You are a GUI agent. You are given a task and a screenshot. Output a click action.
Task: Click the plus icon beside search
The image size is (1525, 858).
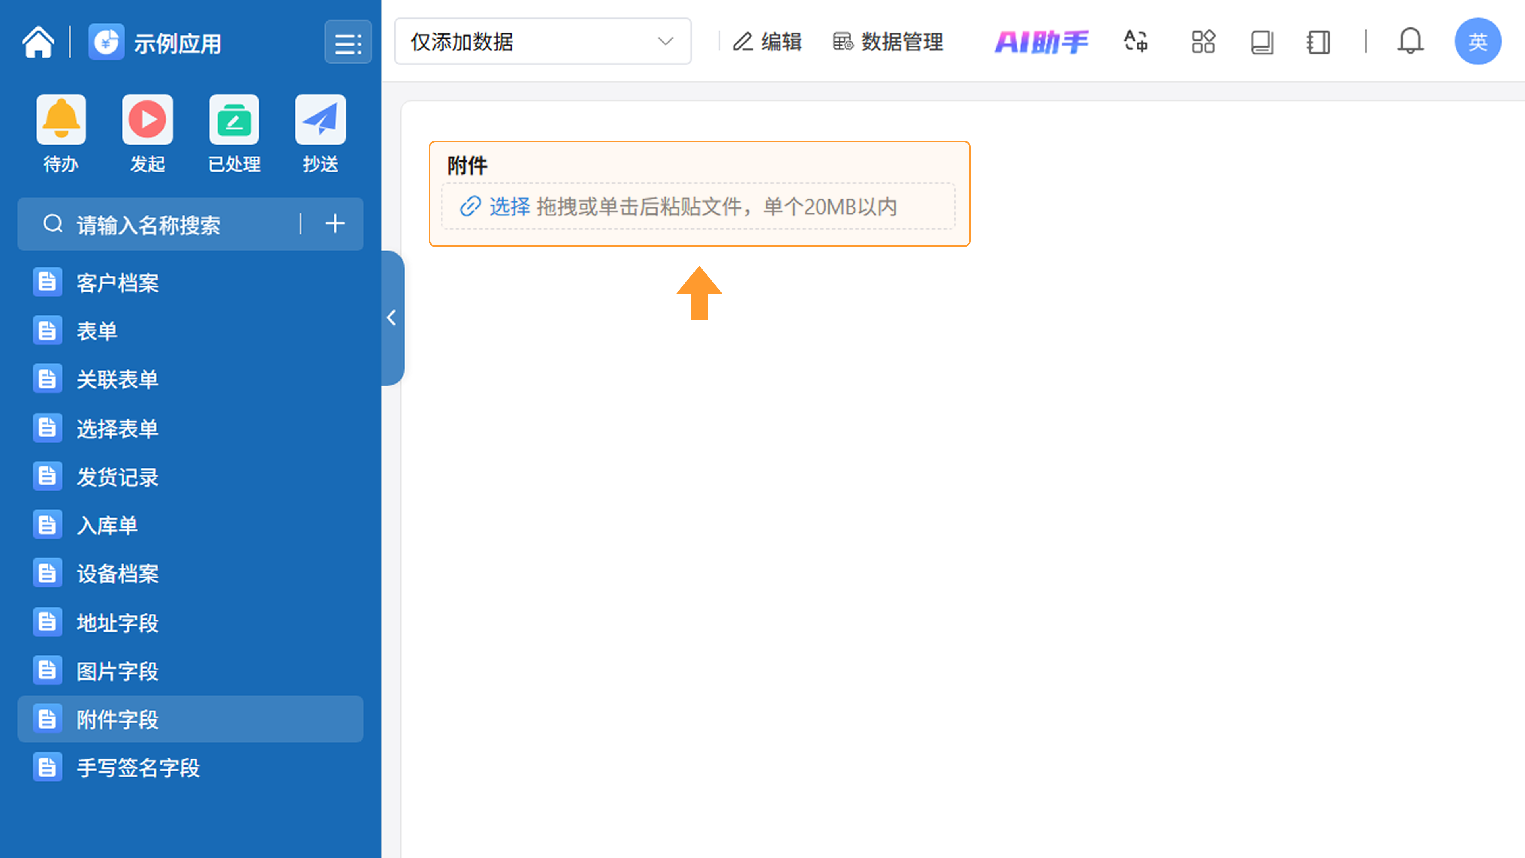tap(335, 224)
